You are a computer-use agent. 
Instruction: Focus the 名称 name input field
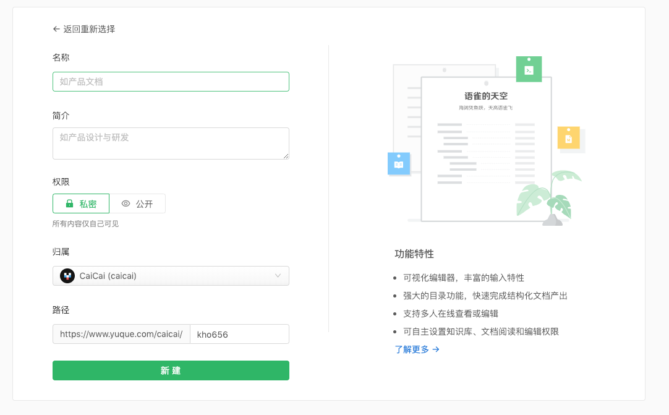tap(171, 82)
